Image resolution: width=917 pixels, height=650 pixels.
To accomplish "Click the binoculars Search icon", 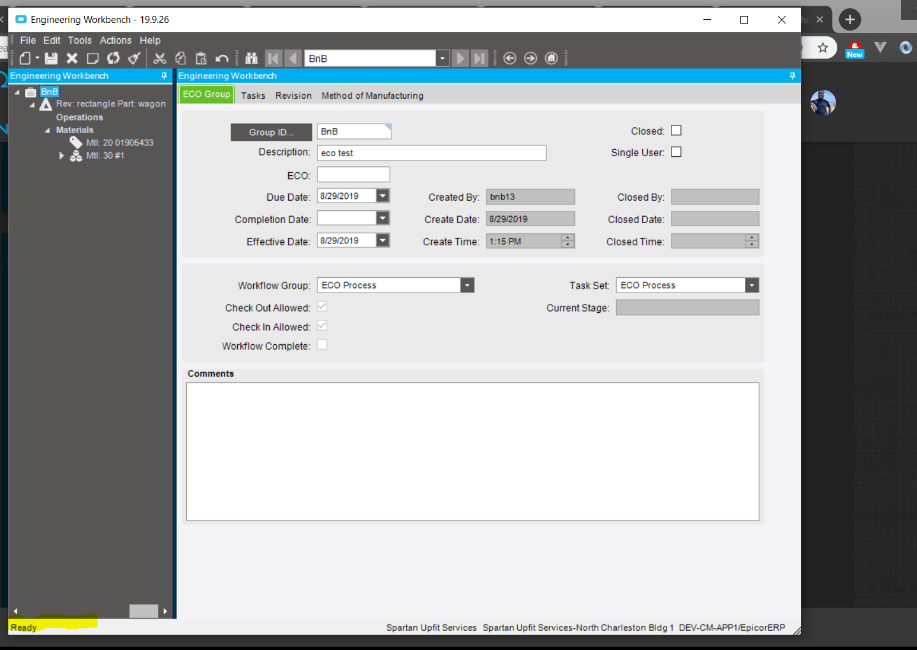I will 251,58.
